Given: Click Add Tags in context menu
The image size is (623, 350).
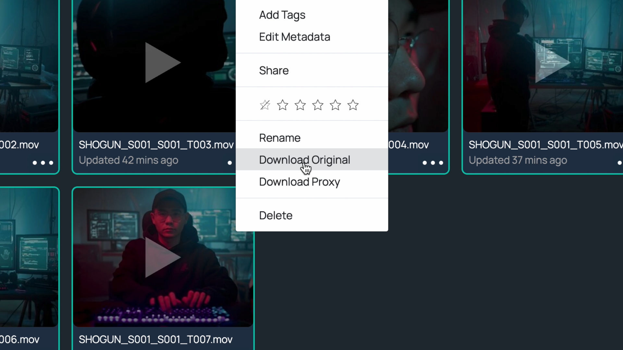Looking at the screenshot, I should click(282, 15).
